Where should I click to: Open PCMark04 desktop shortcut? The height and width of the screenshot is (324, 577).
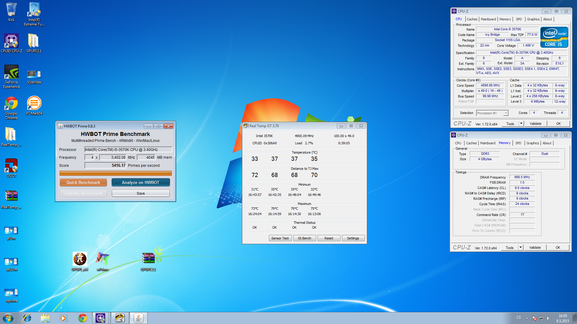click(34, 105)
